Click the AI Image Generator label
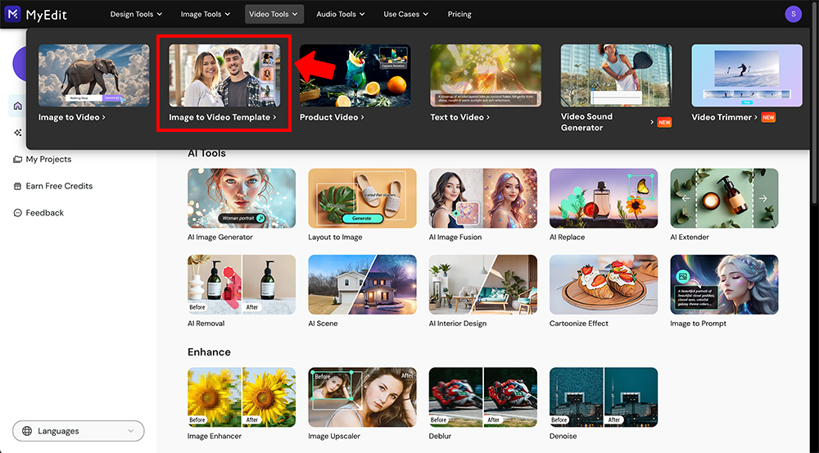The image size is (819, 453). [219, 238]
